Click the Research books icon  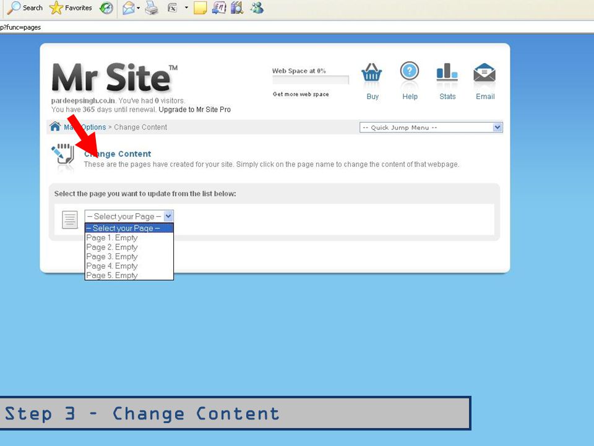point(237,7)
